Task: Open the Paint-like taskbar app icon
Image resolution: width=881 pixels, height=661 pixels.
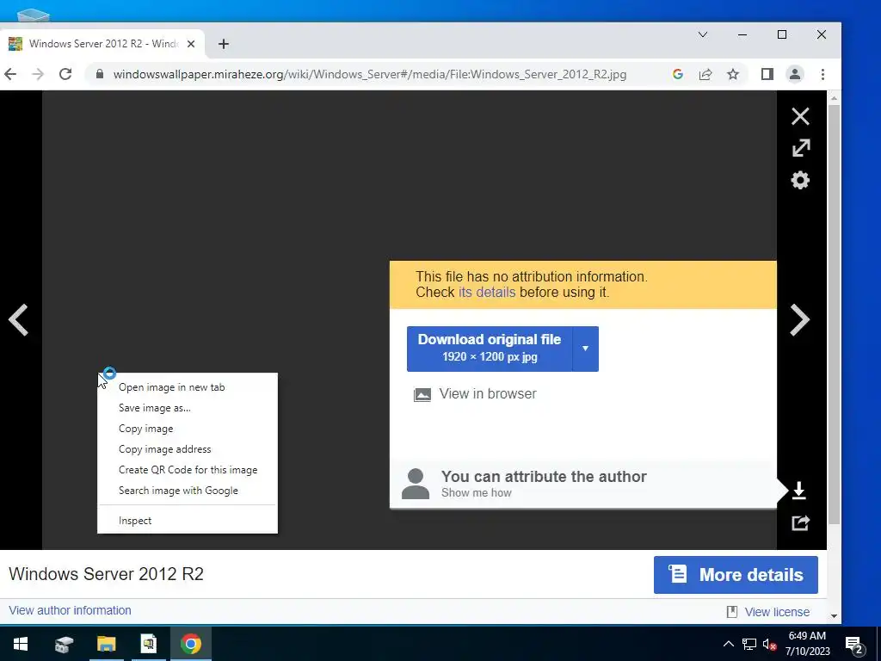Action: click(x=148, y=644)
